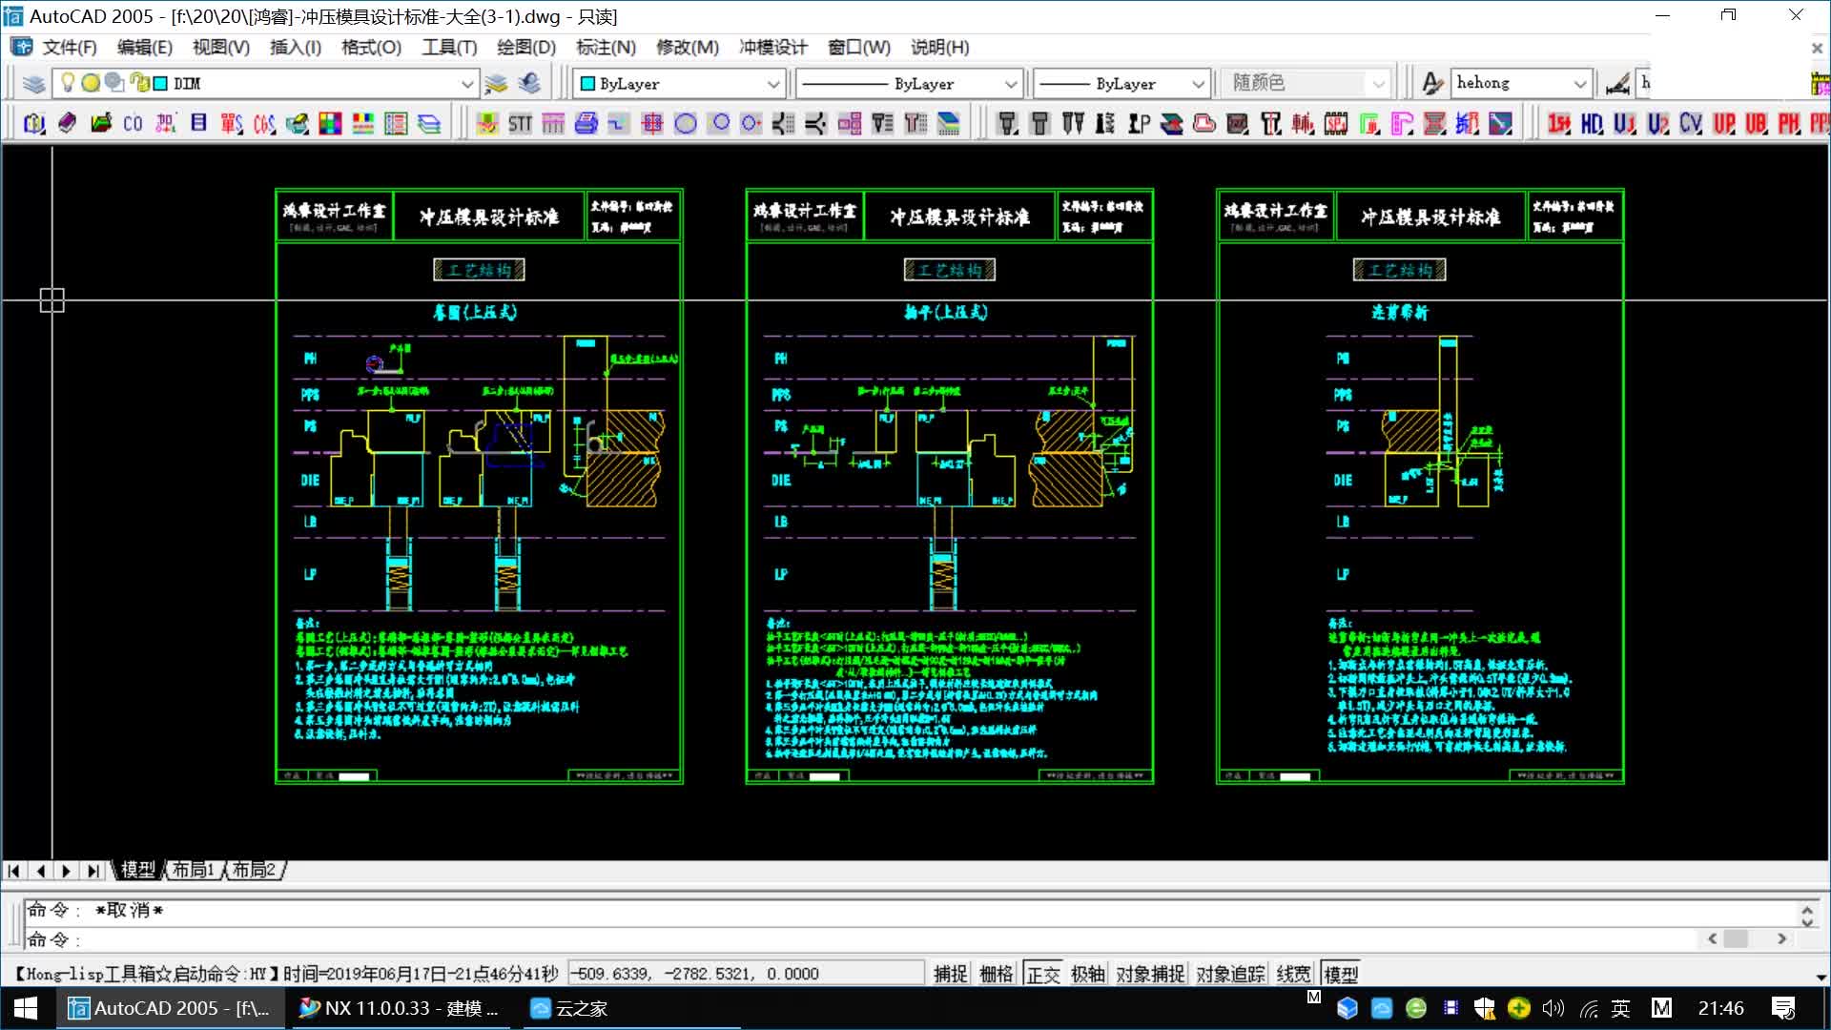Click the printer plot icon
The width and height of the screenshot is (1831, 1030).
(x=586, y=123)
